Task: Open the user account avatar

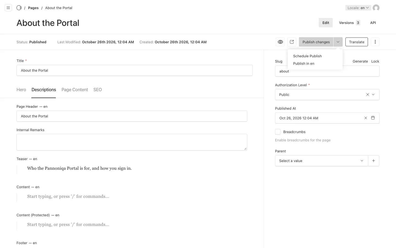Action: tap(376, 8)
